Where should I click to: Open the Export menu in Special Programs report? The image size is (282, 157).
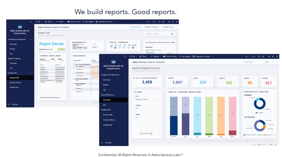[156, 56]
